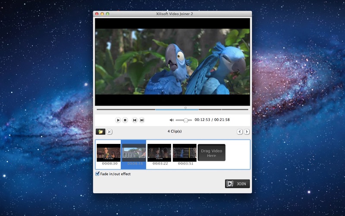Click the volume slider knob
Image resolution: width=345 pixels, height=216 pixels.
tap(186, 120)
